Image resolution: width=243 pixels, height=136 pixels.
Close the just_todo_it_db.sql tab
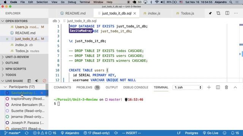(x=135, y=14)
